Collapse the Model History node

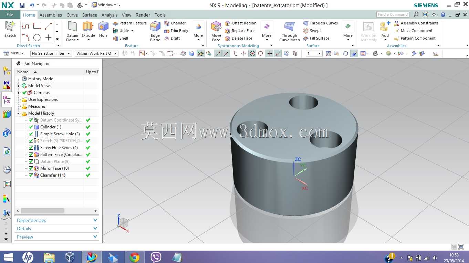click(x=19, y=113)
